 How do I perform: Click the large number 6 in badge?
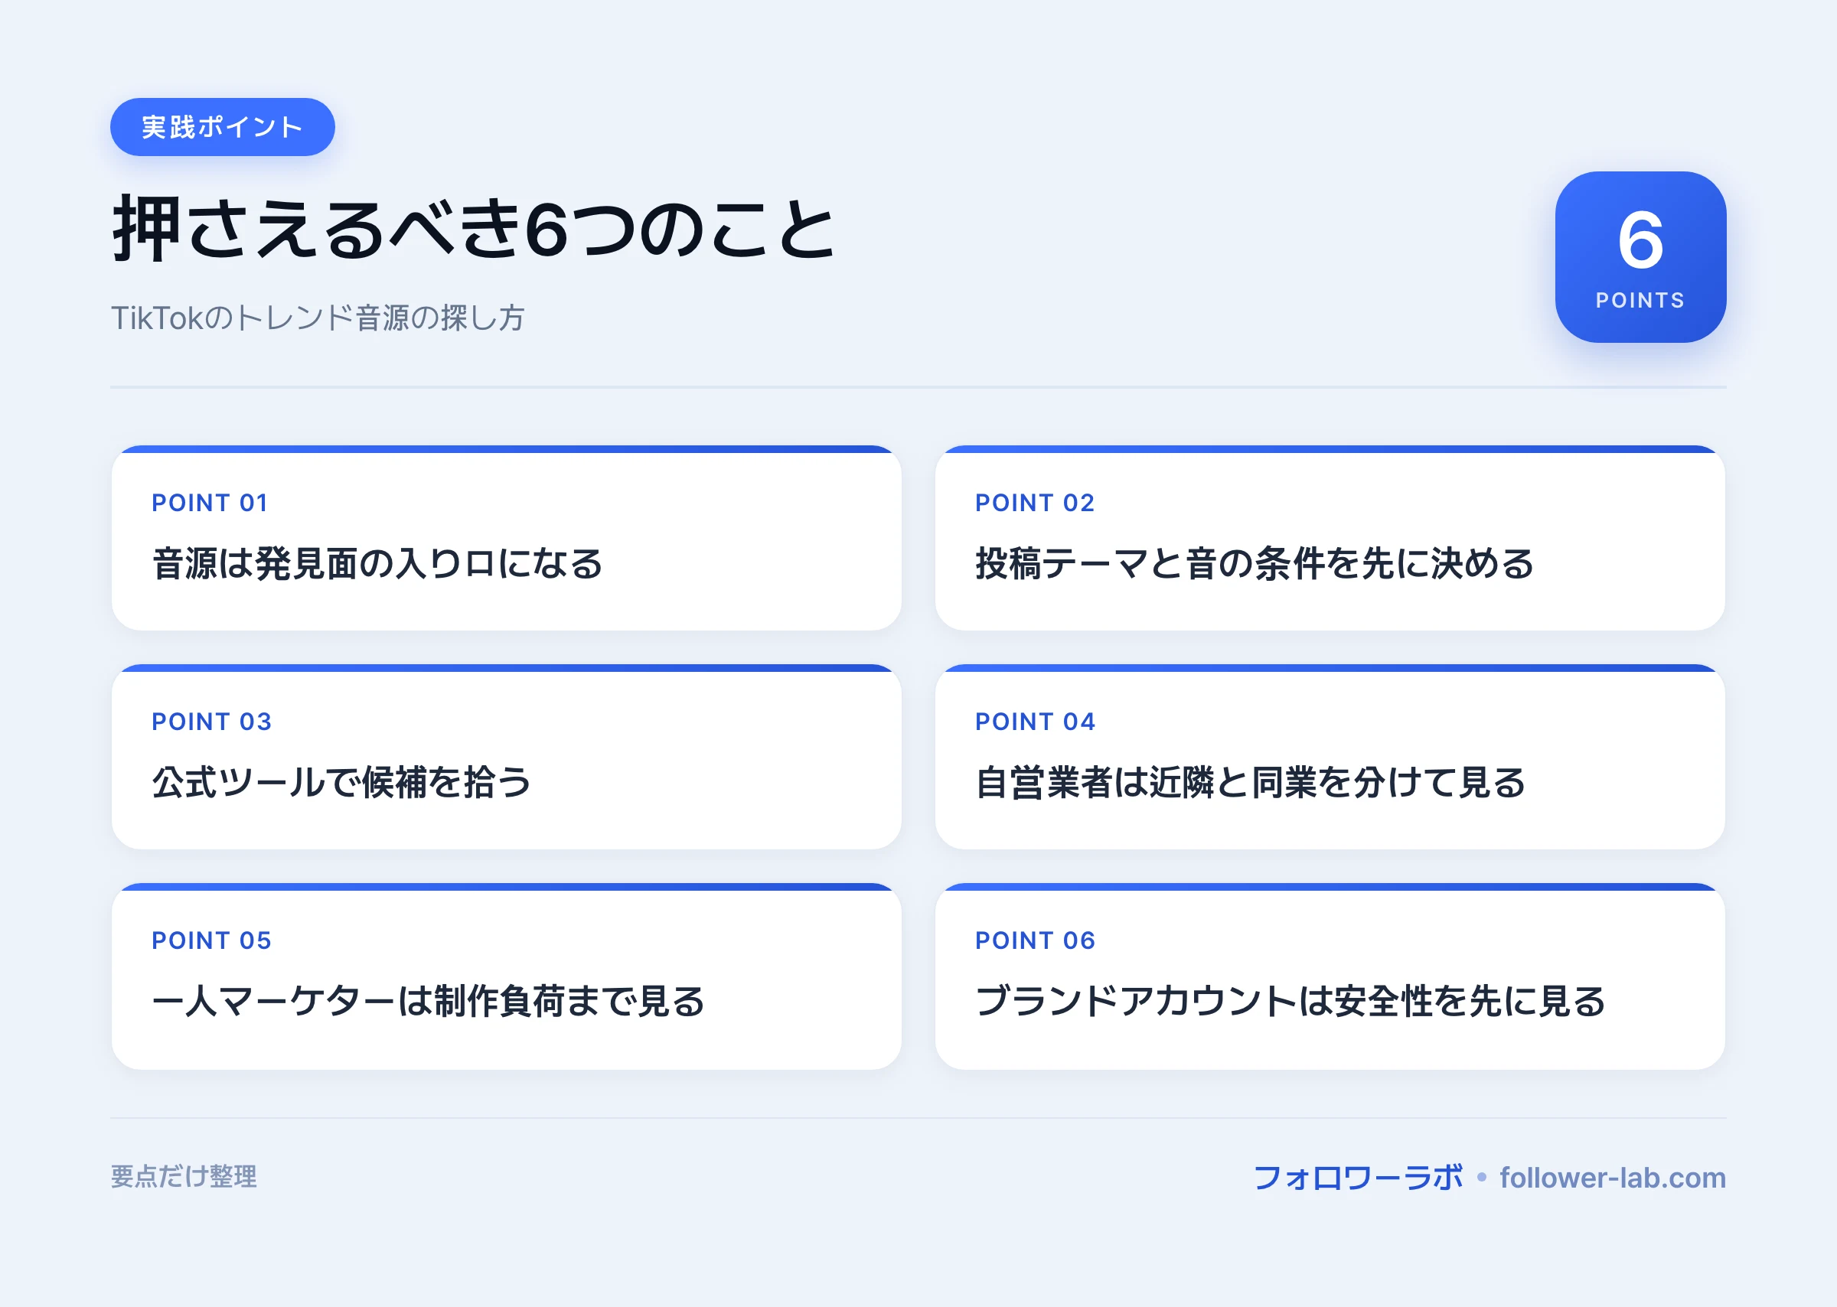[1640, 240]
